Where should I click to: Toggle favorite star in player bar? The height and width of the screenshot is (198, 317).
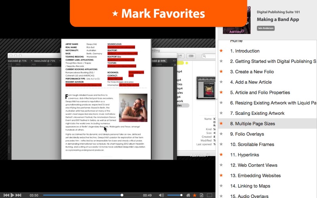click(x=195, y=195)
